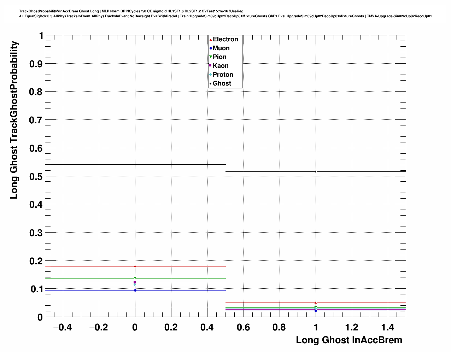Click the title line starting 'All EqualSigBck:0.5'

pos(225,16)
